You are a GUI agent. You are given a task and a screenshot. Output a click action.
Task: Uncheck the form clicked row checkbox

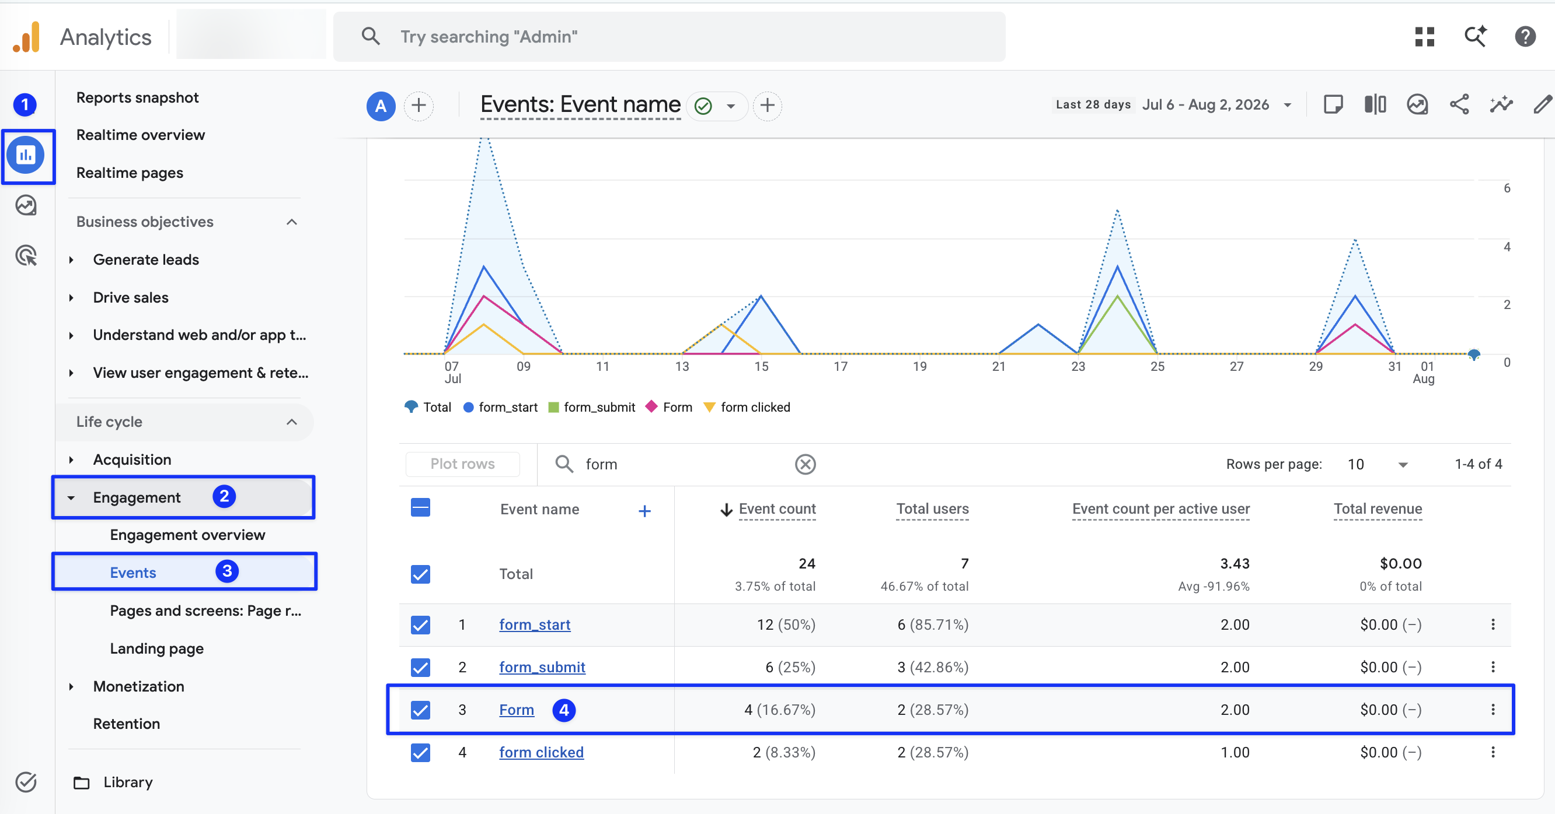(x=420, y=753)
